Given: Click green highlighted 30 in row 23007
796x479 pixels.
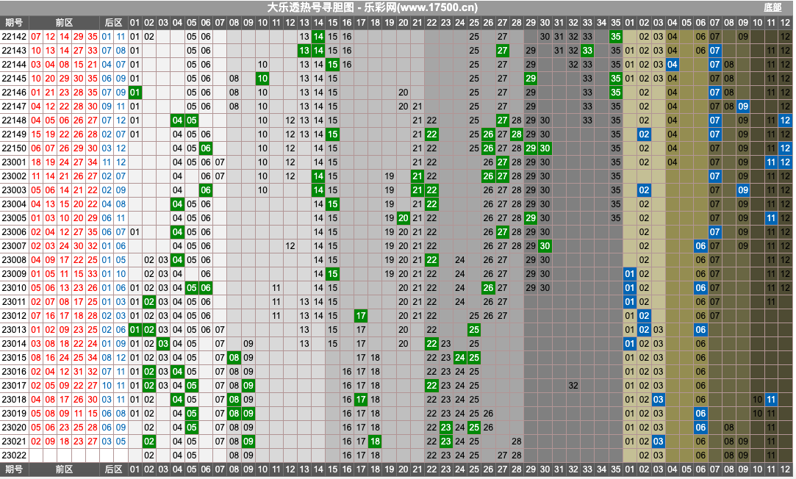Looking at the screenshot, I should [545, 246].
